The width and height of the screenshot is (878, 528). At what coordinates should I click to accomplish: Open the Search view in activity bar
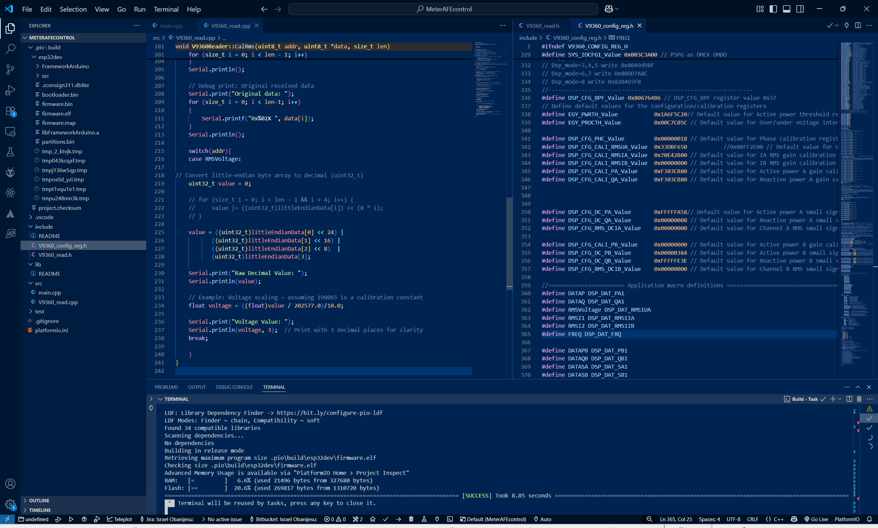[10, 48]
